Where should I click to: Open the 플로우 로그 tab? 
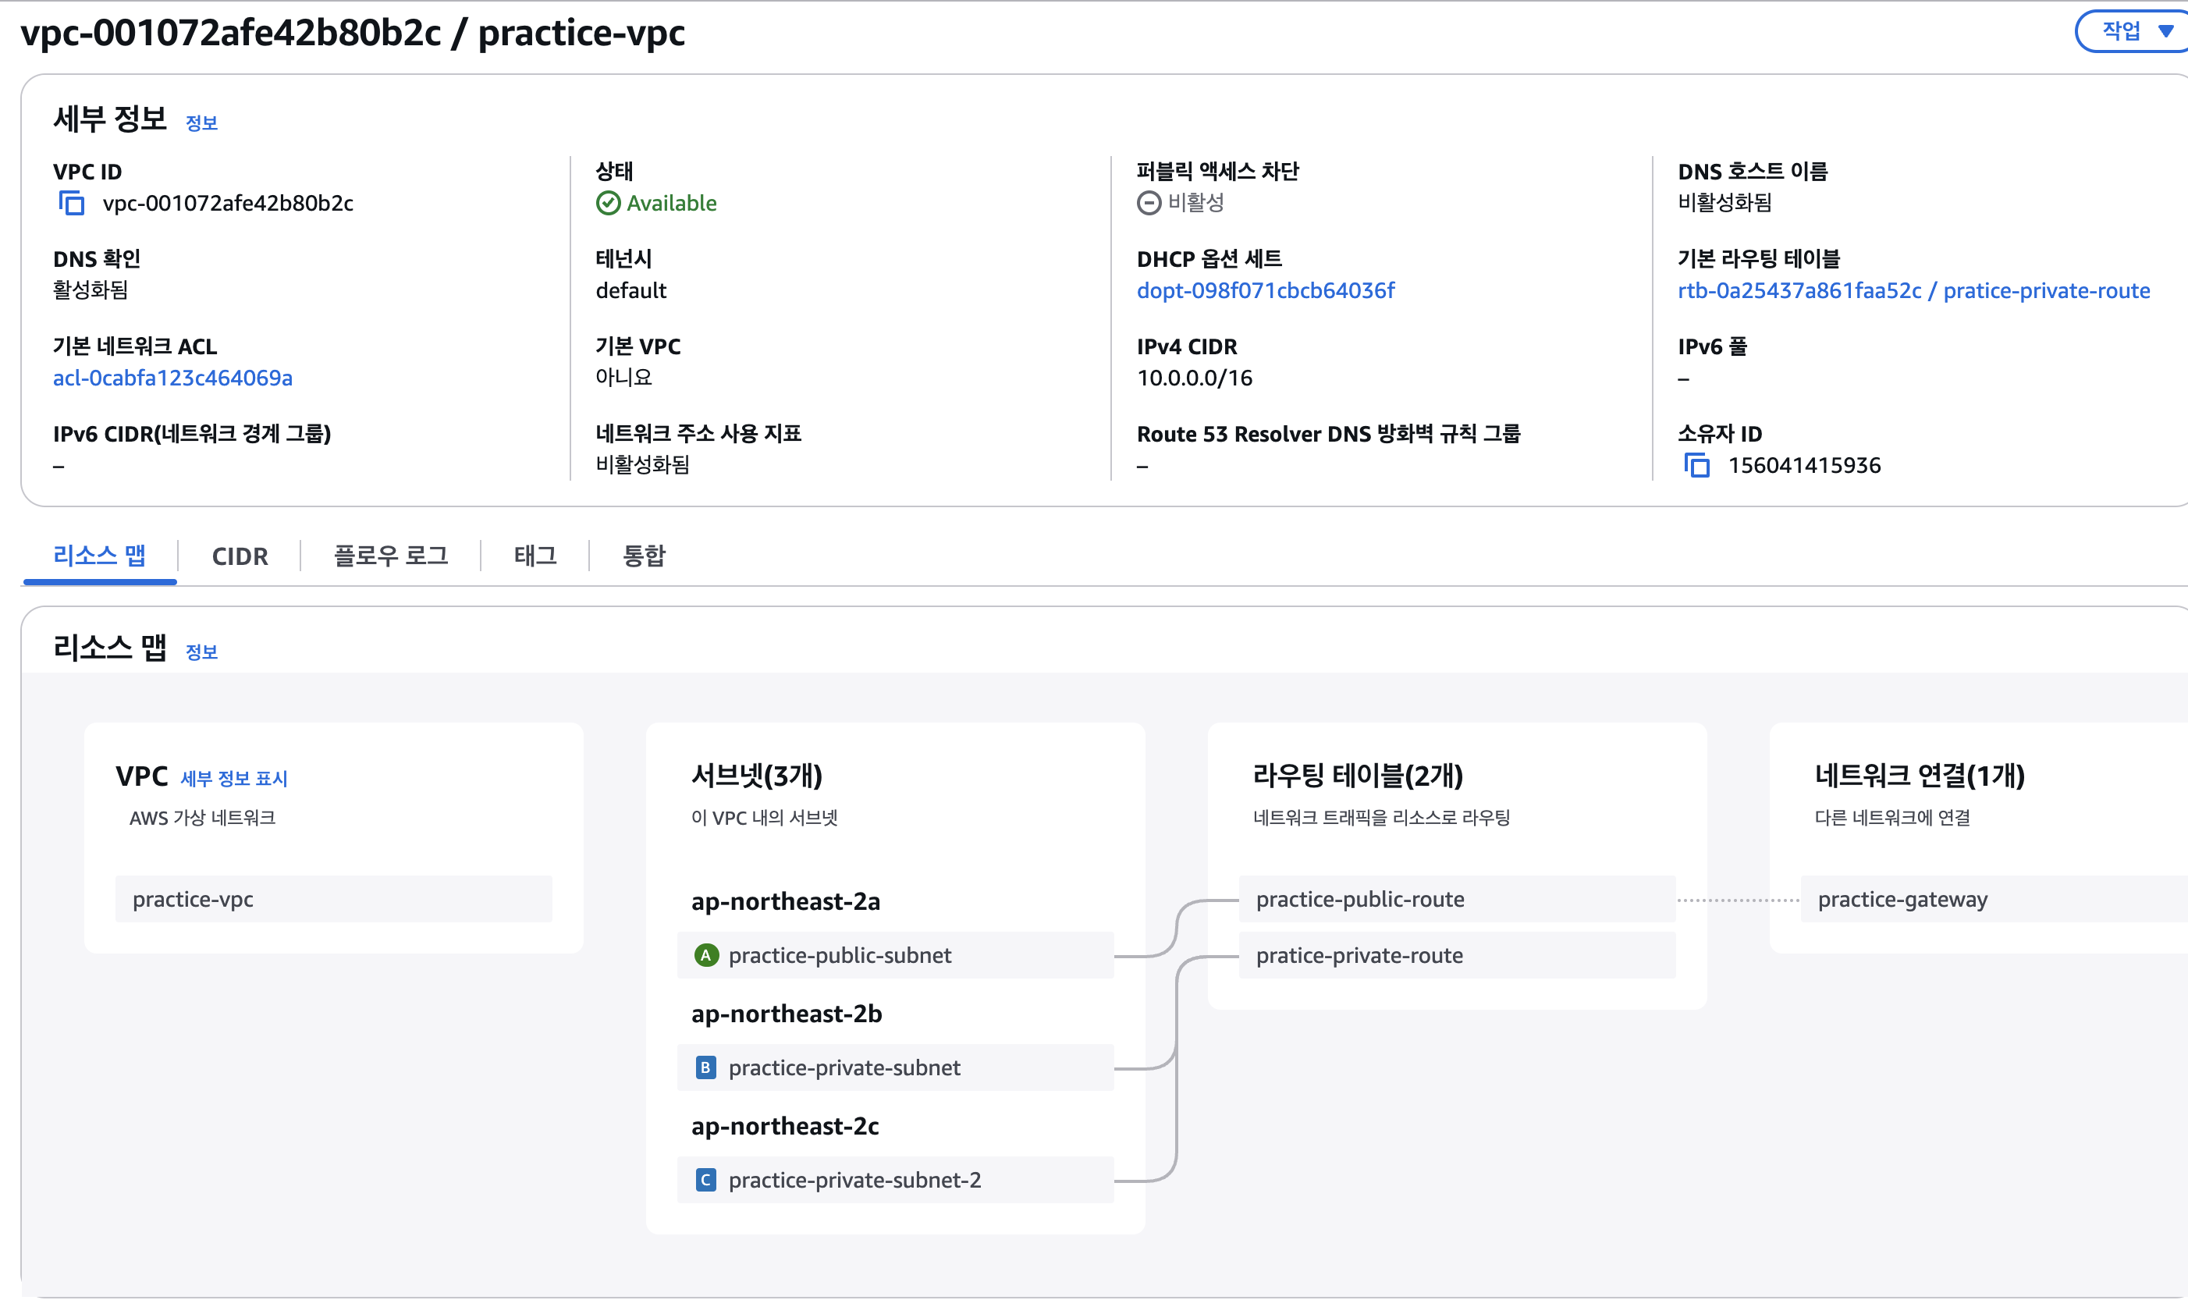pos(391,556)
